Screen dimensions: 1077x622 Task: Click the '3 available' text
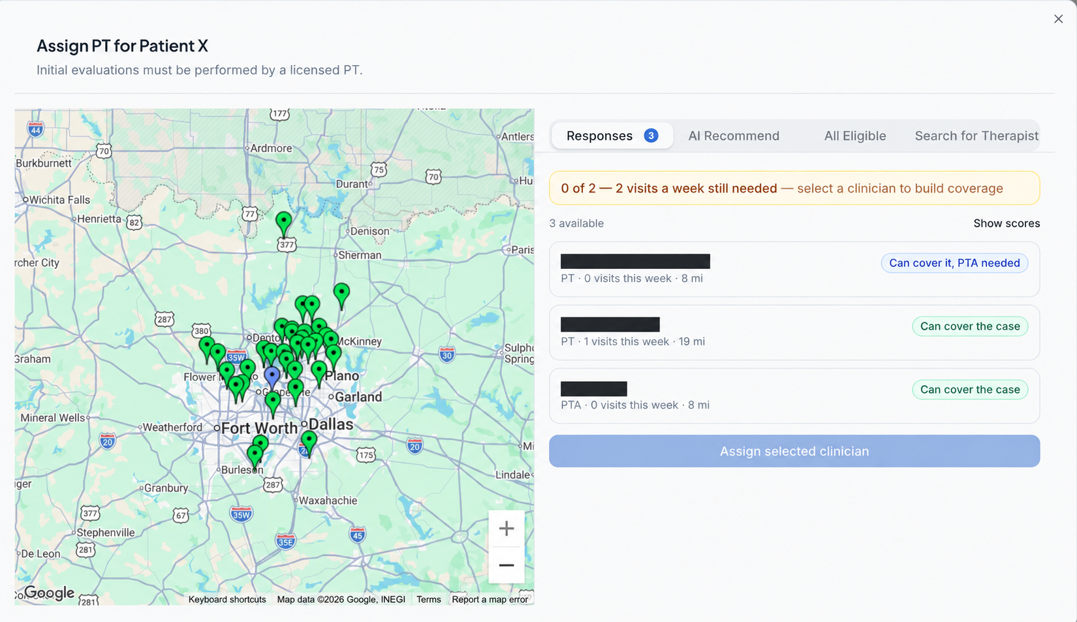tap(576, 223)
